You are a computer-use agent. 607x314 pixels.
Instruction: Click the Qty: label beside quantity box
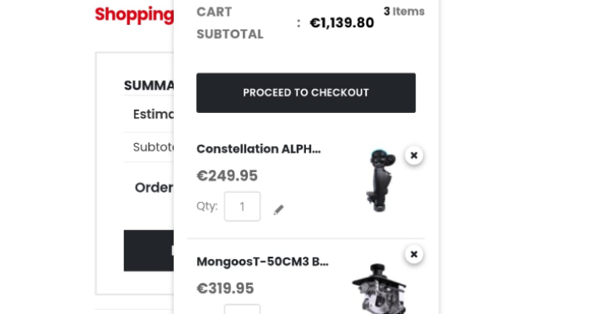[207, 206]
